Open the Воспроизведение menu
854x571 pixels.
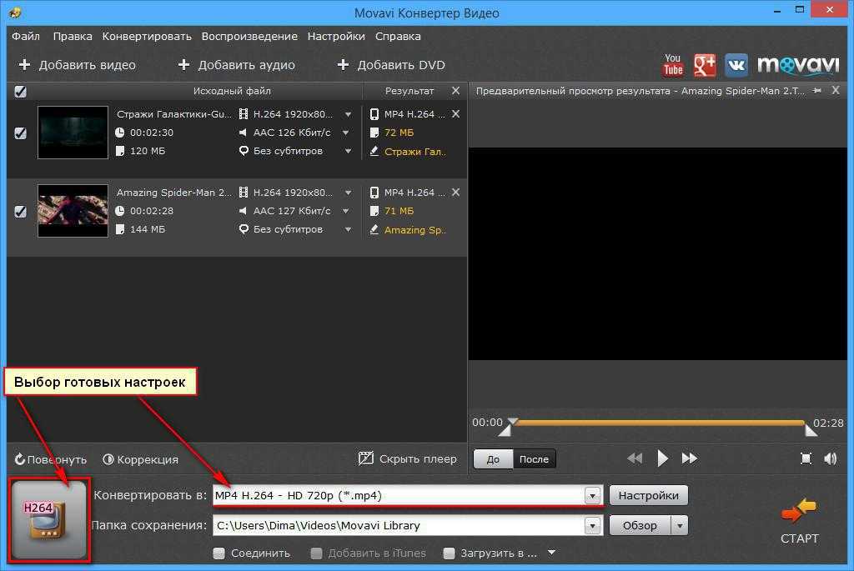(x=249, y=37)
